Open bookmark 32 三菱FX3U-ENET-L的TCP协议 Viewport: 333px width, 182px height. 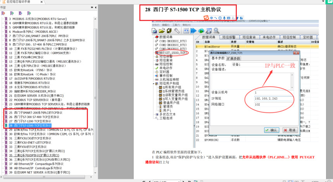(x=30, y=143)
